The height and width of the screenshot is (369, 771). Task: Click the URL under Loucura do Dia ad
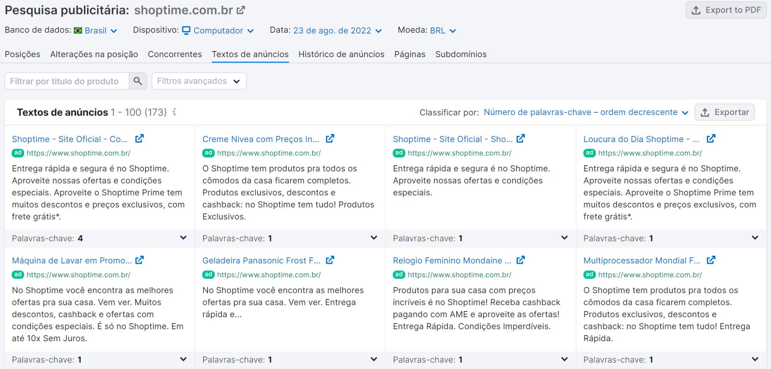[650, 153]
